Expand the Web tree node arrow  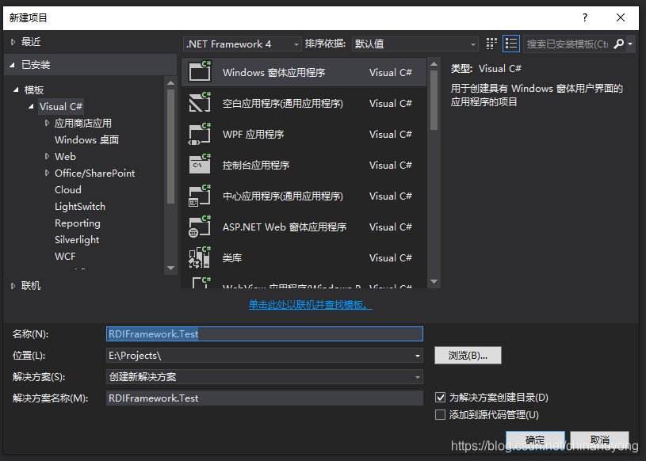click(x=47, y=156)
